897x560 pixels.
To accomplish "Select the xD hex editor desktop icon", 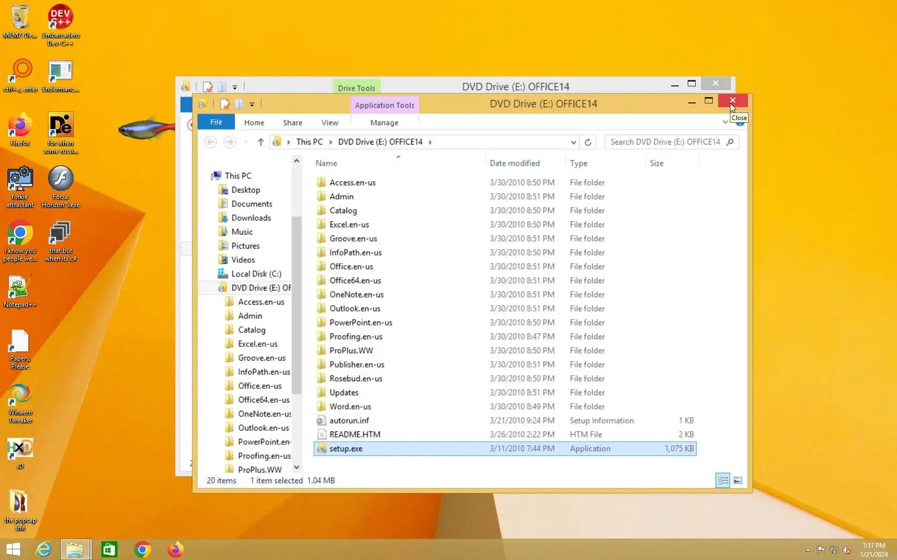I will (20, 453).
